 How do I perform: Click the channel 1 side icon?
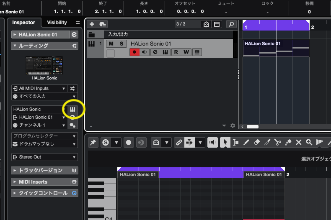[x=72, y=125]
